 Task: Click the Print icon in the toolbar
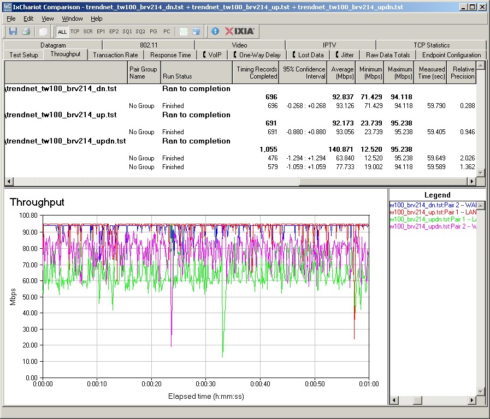26,31
